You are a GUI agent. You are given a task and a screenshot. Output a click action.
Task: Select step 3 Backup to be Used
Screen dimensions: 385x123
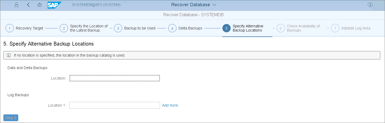pos(135,28)
